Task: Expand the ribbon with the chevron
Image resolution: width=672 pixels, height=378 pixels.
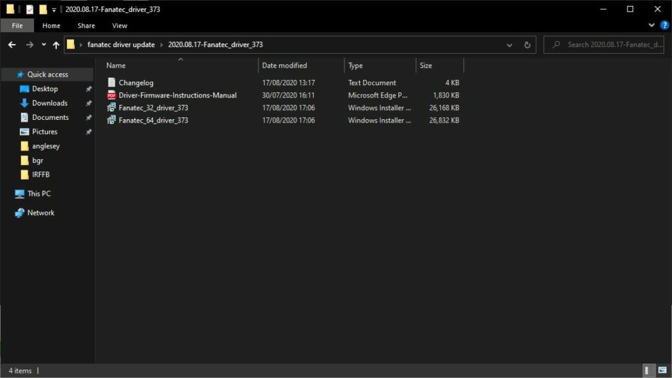Action: 652,26
